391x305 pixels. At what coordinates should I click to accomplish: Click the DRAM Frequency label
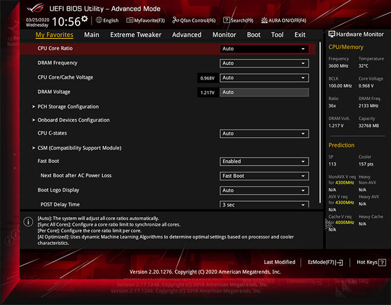pos(58,63)
